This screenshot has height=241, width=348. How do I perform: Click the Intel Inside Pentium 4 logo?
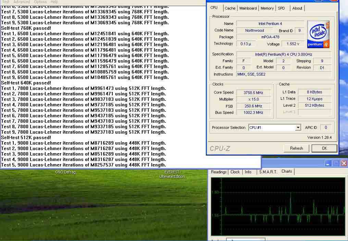318,34
